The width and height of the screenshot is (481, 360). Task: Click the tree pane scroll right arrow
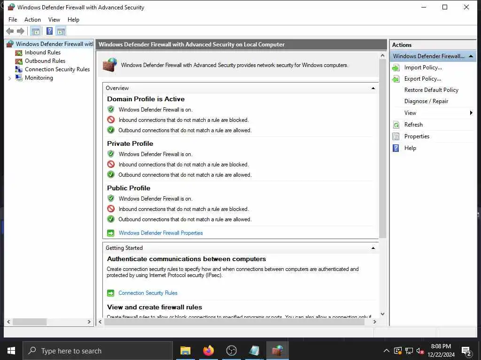pos(89,322)
